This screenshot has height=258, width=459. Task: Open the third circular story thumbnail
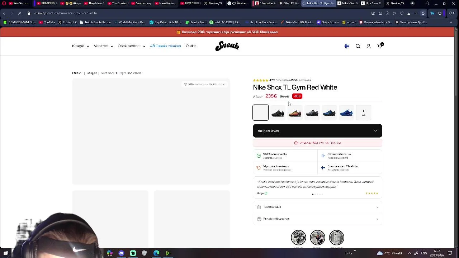click(x=336, y=238)
